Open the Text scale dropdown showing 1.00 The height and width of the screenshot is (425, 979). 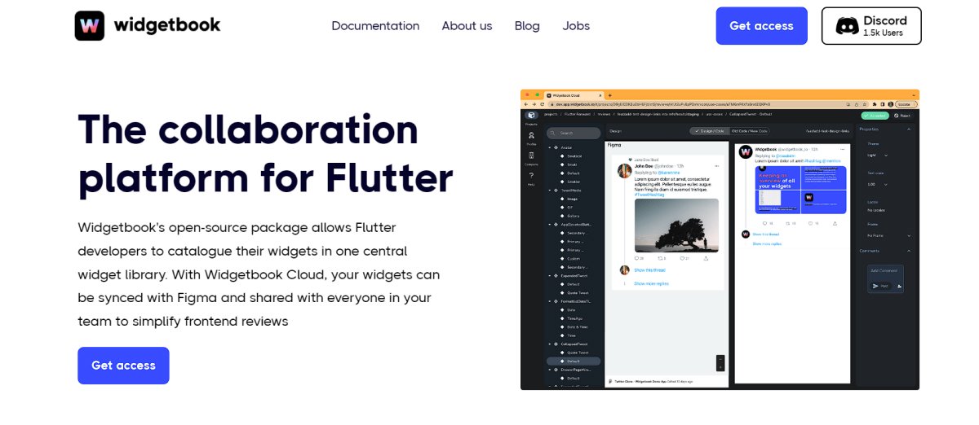(x=878, y=184)
